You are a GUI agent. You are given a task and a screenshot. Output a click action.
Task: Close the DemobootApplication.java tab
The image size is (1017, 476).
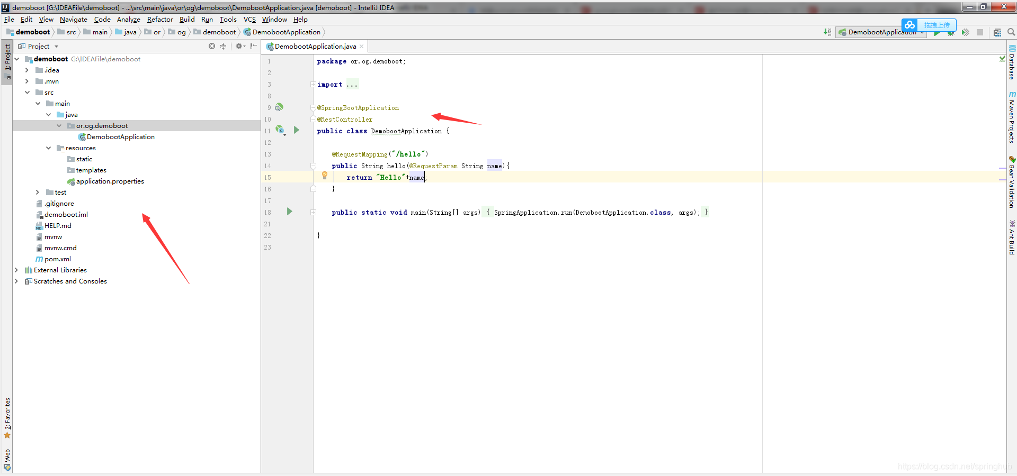click(x=362, y=47)
